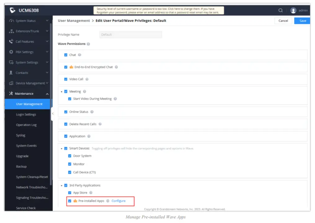This screenshot has width=315, height=223.
Task: Open User Management in sidebar
Action: (28, 104)
